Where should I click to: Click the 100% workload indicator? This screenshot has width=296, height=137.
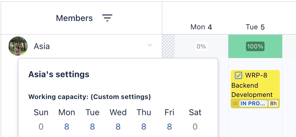tap(255, 46)
